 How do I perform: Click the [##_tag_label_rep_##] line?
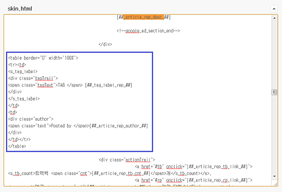pyautogui.click(x=70, y=85)
